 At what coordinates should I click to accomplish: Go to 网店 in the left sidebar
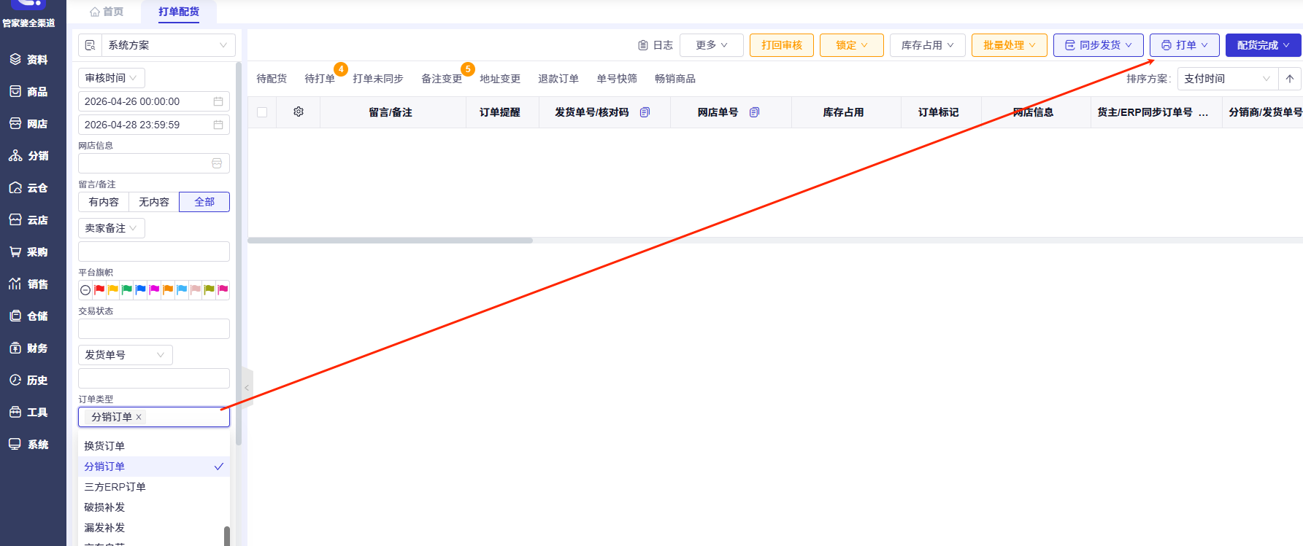coord(29,124)
